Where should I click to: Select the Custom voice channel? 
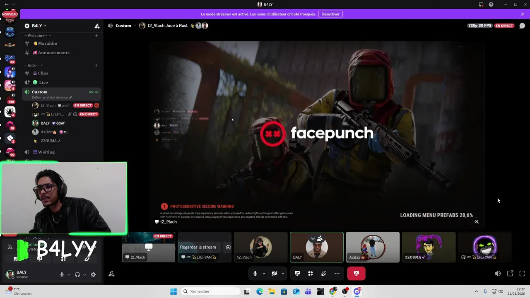tap(62, 94)
